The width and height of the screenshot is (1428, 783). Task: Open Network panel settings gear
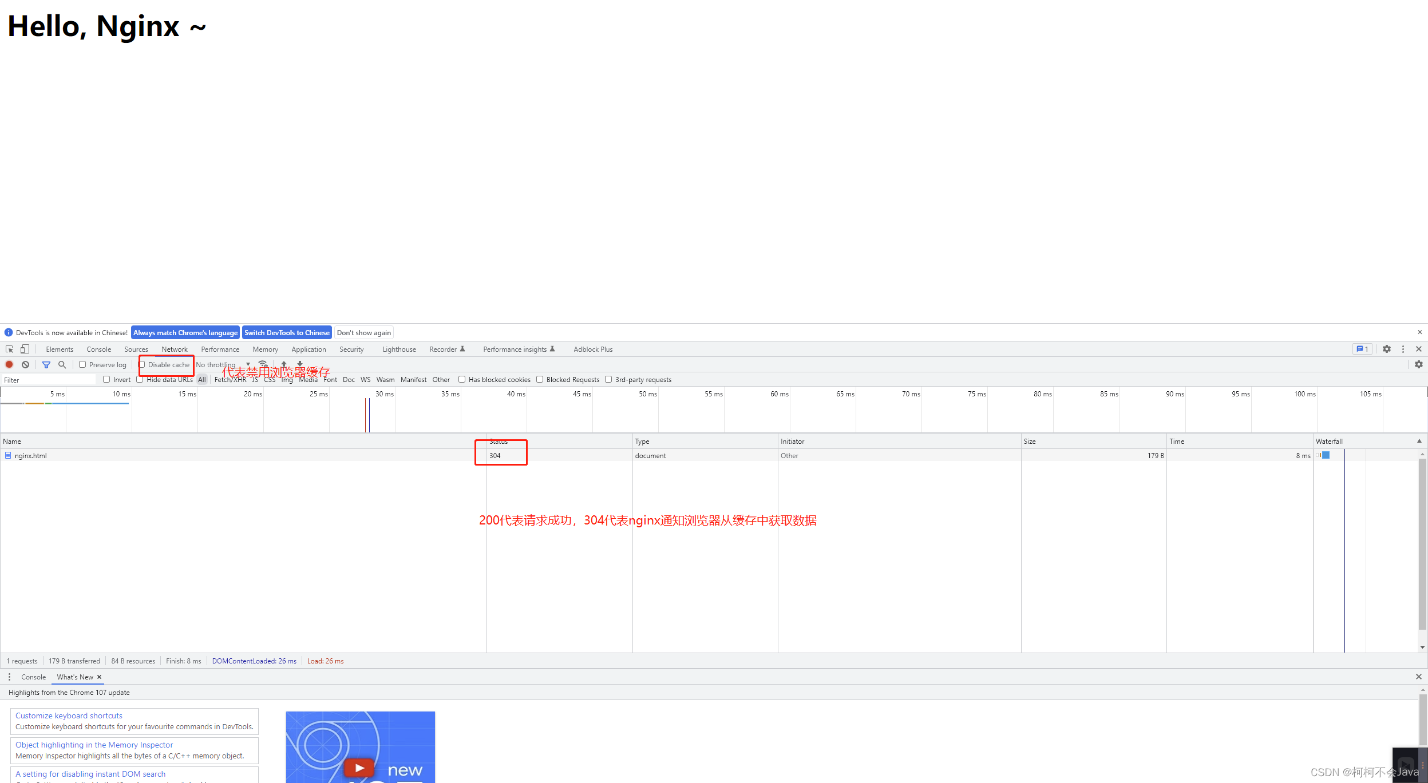[x=1418, y=364]
